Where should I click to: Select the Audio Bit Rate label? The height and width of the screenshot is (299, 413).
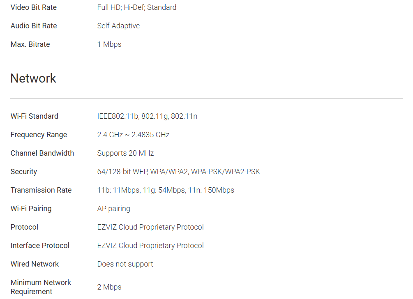[x=34, y=26]
